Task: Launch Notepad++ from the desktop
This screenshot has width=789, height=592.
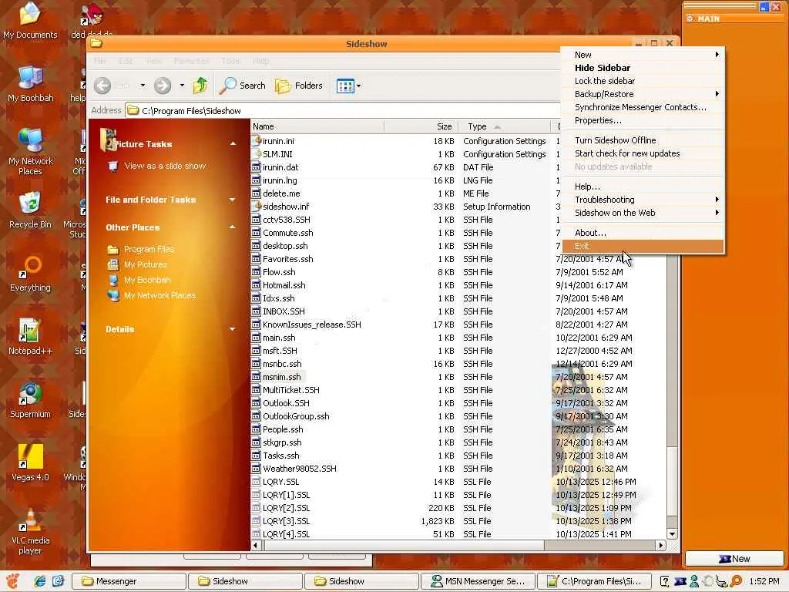Action: click(x=30, y=331)
